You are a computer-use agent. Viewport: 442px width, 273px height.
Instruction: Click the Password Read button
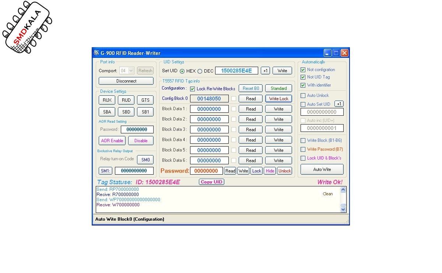[230, 171]
